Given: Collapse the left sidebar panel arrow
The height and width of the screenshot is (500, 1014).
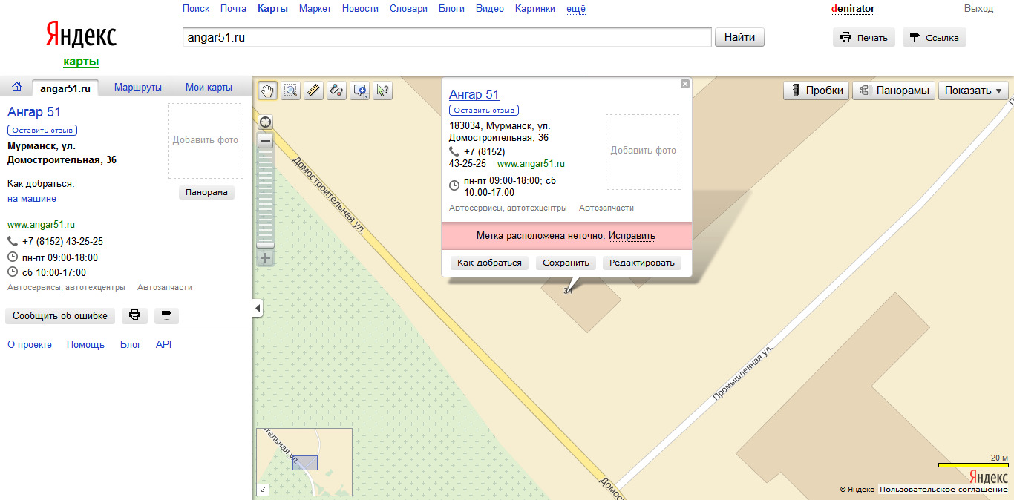Looking at the screenshot, I should 258,308.
